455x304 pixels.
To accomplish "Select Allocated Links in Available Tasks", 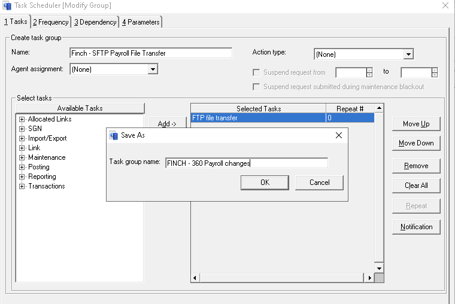I will click(50, 119).
